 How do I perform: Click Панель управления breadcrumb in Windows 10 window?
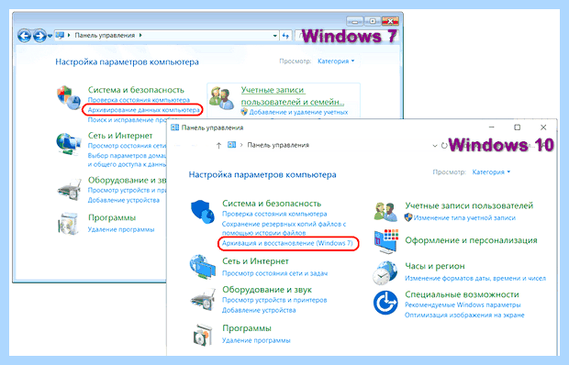[278, 145]
